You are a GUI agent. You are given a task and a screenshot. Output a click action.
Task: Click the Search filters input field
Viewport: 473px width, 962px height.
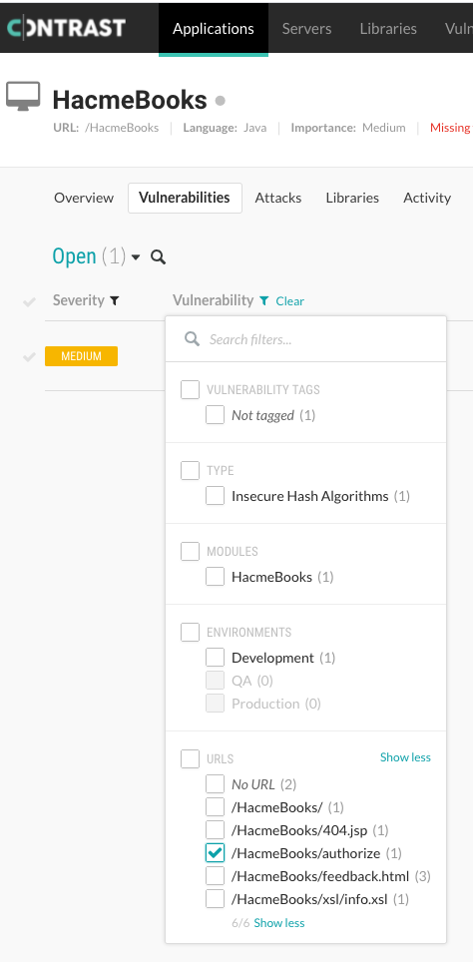305,339
